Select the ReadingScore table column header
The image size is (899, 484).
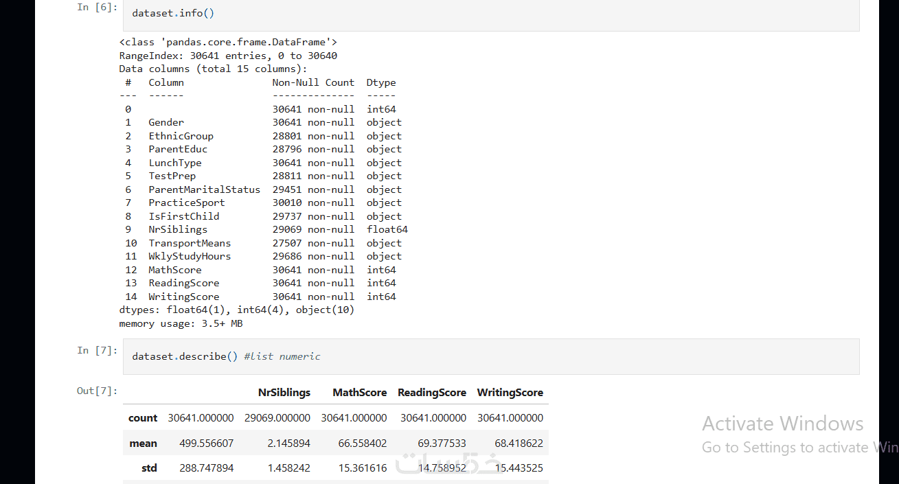point(431,393)
